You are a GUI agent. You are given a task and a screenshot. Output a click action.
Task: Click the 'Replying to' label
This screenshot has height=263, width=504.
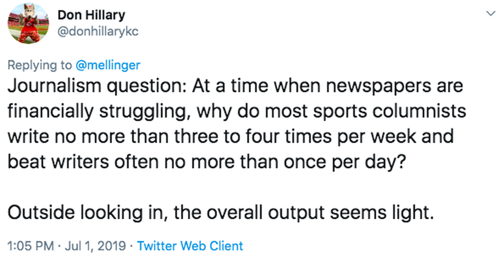39,65
